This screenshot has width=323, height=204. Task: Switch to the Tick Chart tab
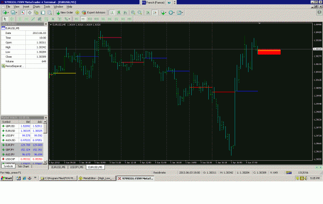(x=23, y=166)
